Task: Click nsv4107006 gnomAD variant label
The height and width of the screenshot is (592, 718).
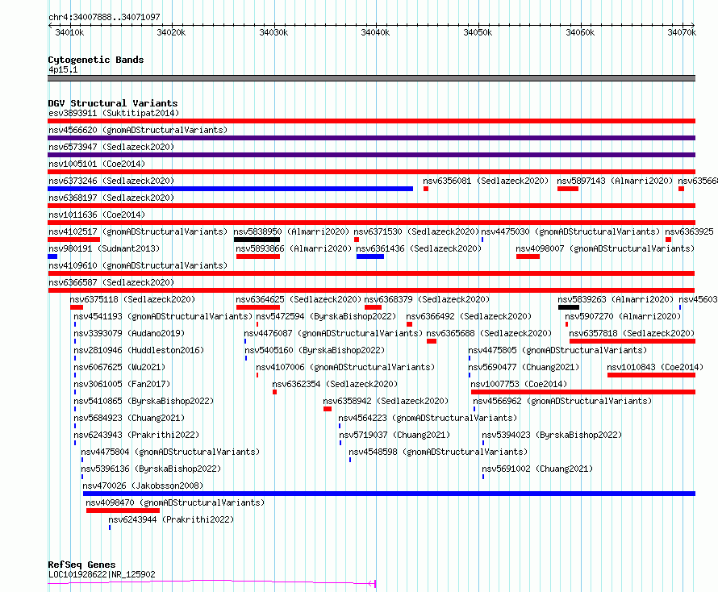Action: pos(344,367)
